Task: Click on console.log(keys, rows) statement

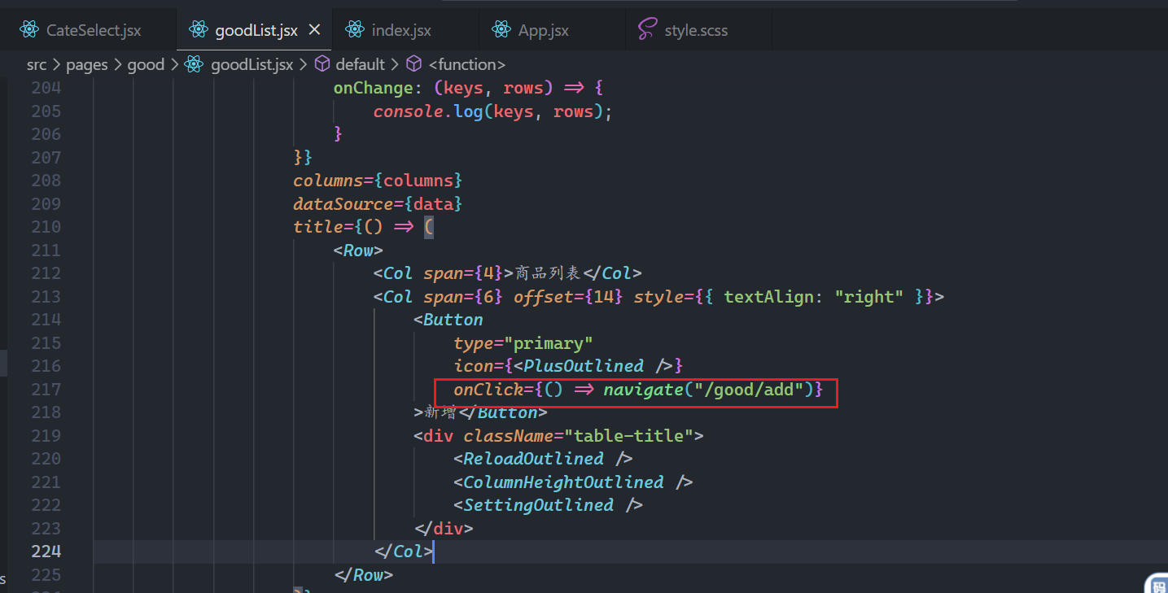Action: [x=492, y=111]
